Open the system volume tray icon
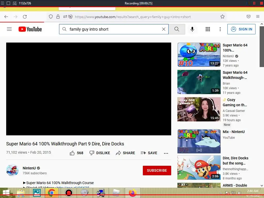 240,193
